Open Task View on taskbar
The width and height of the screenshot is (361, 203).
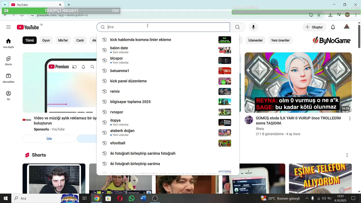84,198
